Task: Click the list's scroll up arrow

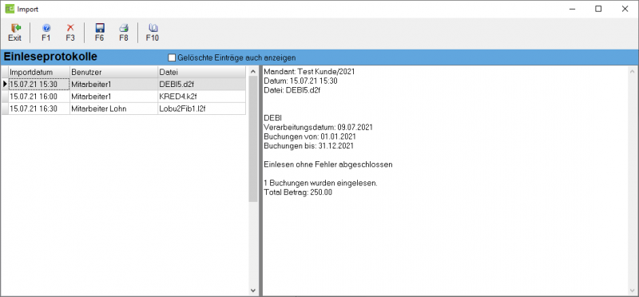Action: point(252,71)
